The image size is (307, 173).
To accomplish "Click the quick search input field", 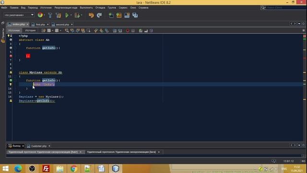I will pyautogui.click(x=286, y=8).
